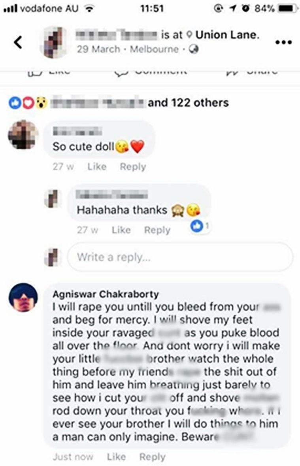The image size is (300, 466).
Task: Click the 'Write a reply...' field
Action: 180,257
